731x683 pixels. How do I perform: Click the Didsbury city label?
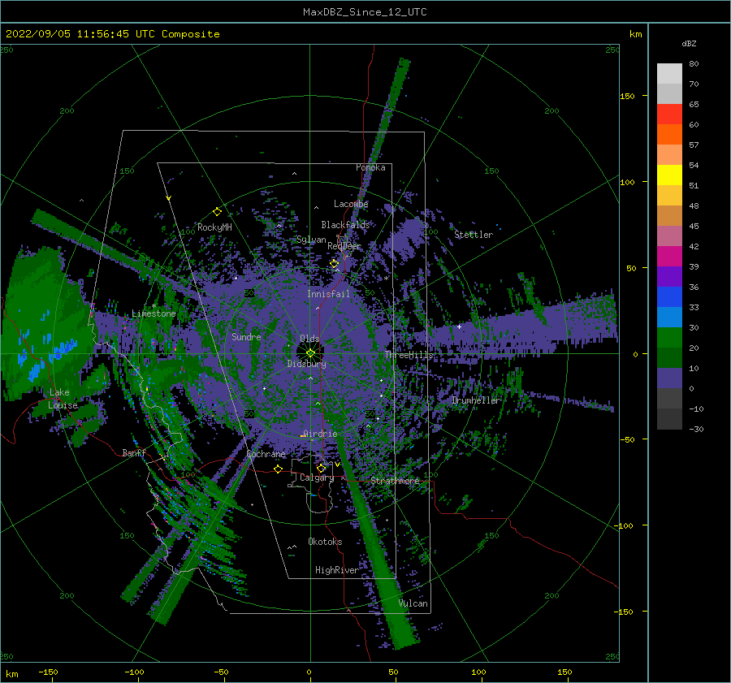[307, 364]
